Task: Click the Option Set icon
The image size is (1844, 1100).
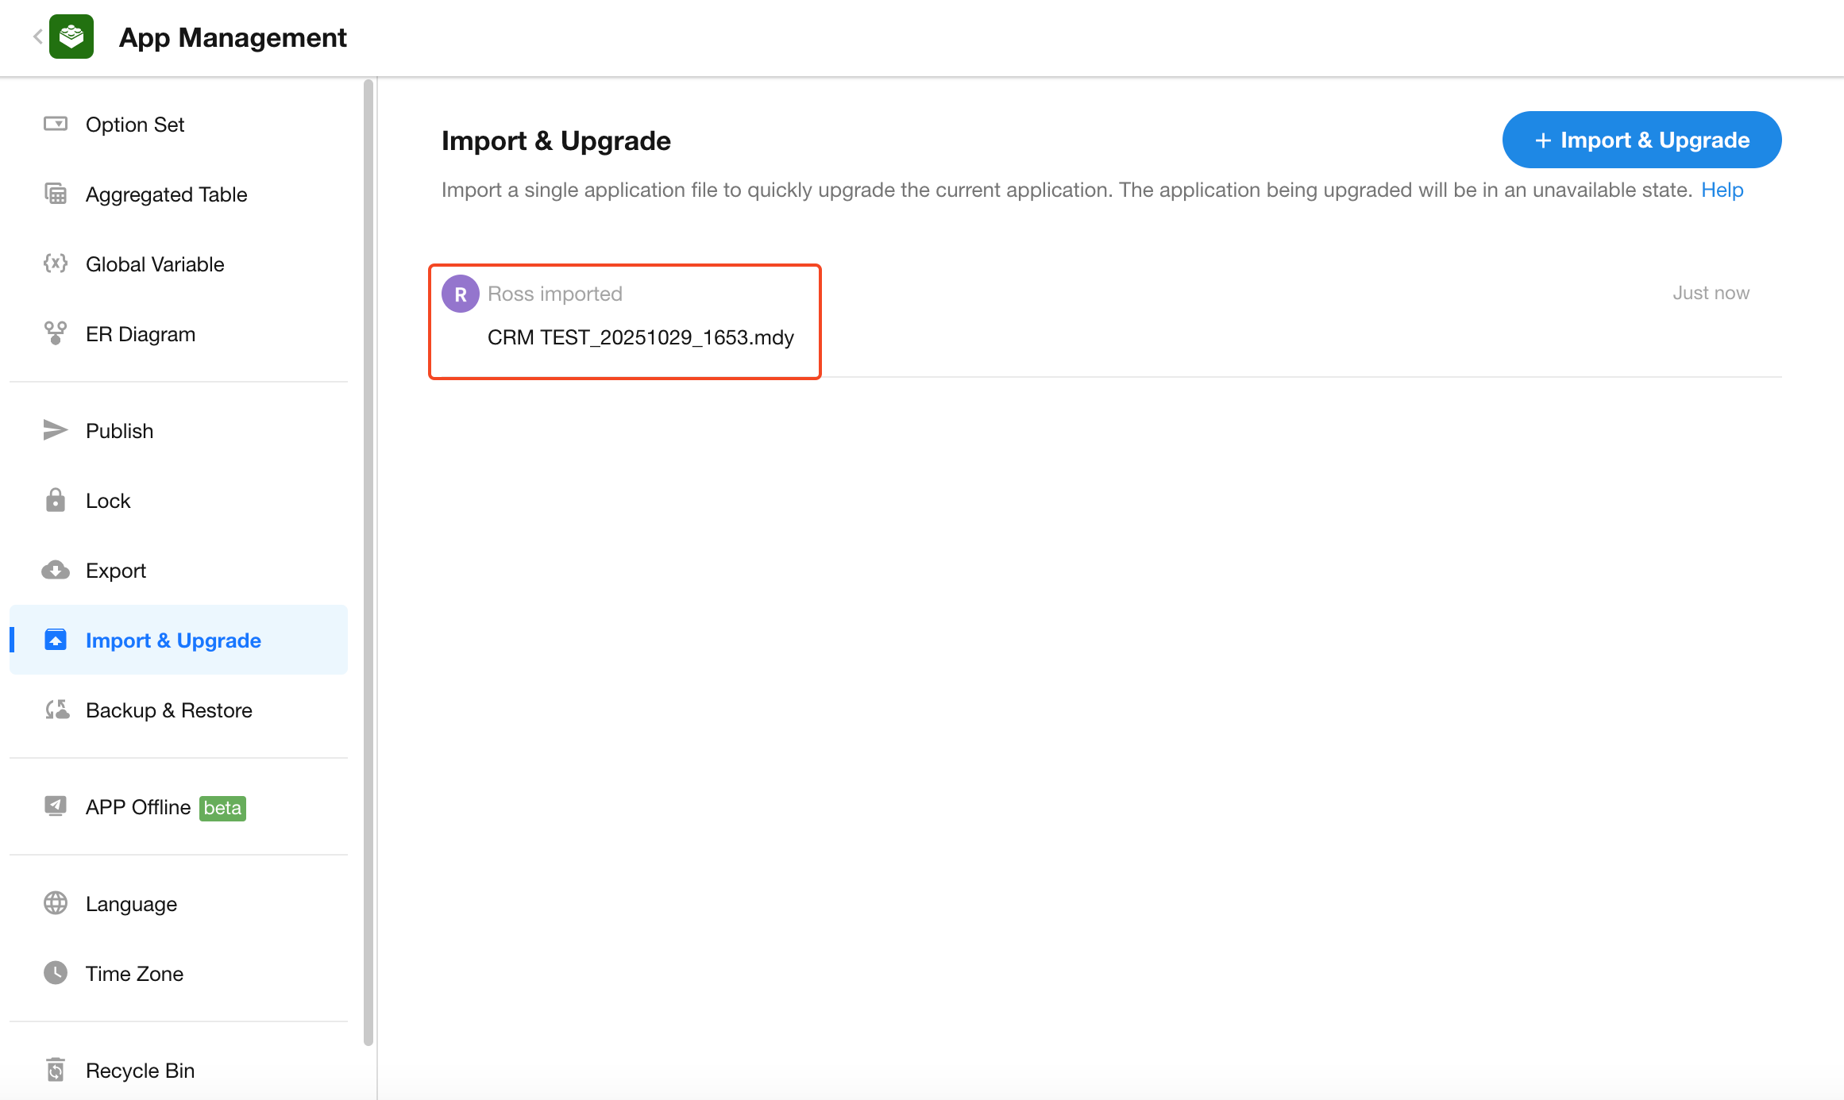Action: point(56,124)
